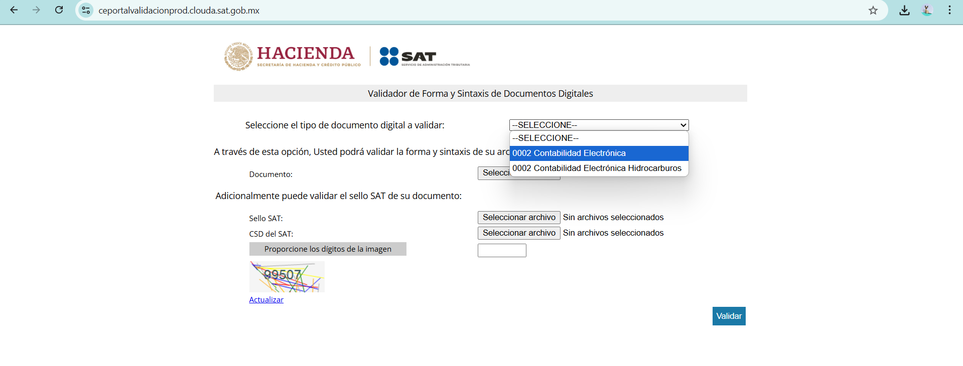
Task: Select the --SELECCIONE-- placeholder option
Action: click(599, 138)
